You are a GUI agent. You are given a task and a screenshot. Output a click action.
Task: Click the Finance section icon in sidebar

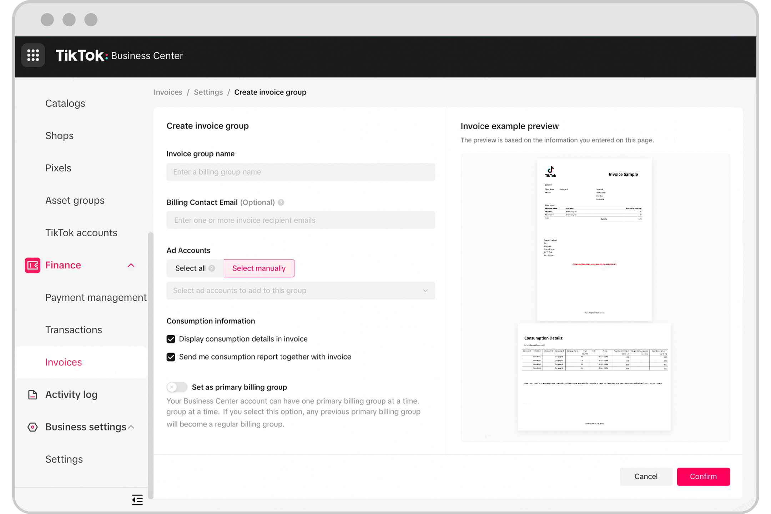click(33, 265)
